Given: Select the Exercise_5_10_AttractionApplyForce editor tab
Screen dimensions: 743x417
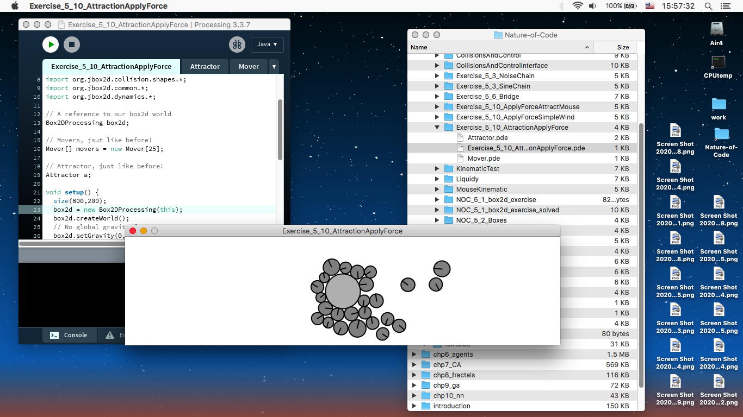Looking at the screenshot, I should tap(111, 66).
